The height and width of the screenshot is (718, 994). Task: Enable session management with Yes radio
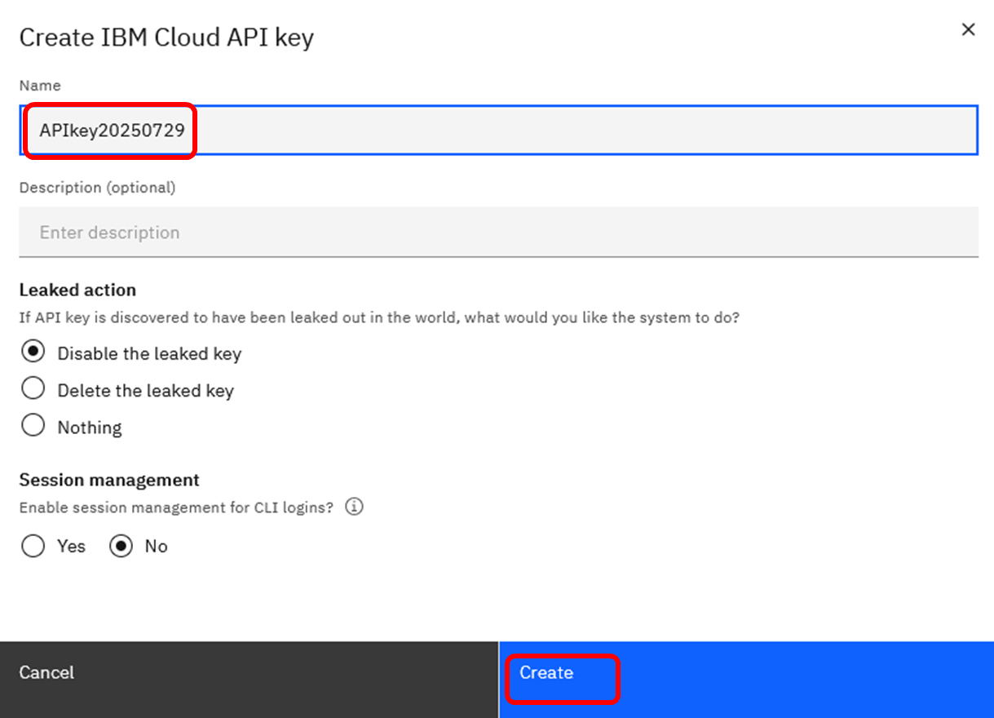(x=33, y=546)
